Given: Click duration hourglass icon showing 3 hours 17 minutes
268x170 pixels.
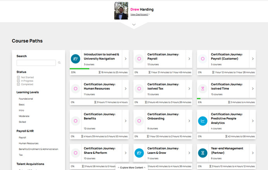Looking at the screenshot, I should tap(95, 102).
